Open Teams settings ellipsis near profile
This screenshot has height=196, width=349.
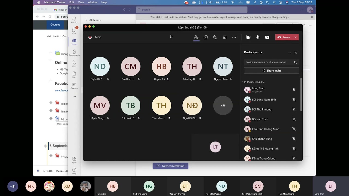point(302,10)
